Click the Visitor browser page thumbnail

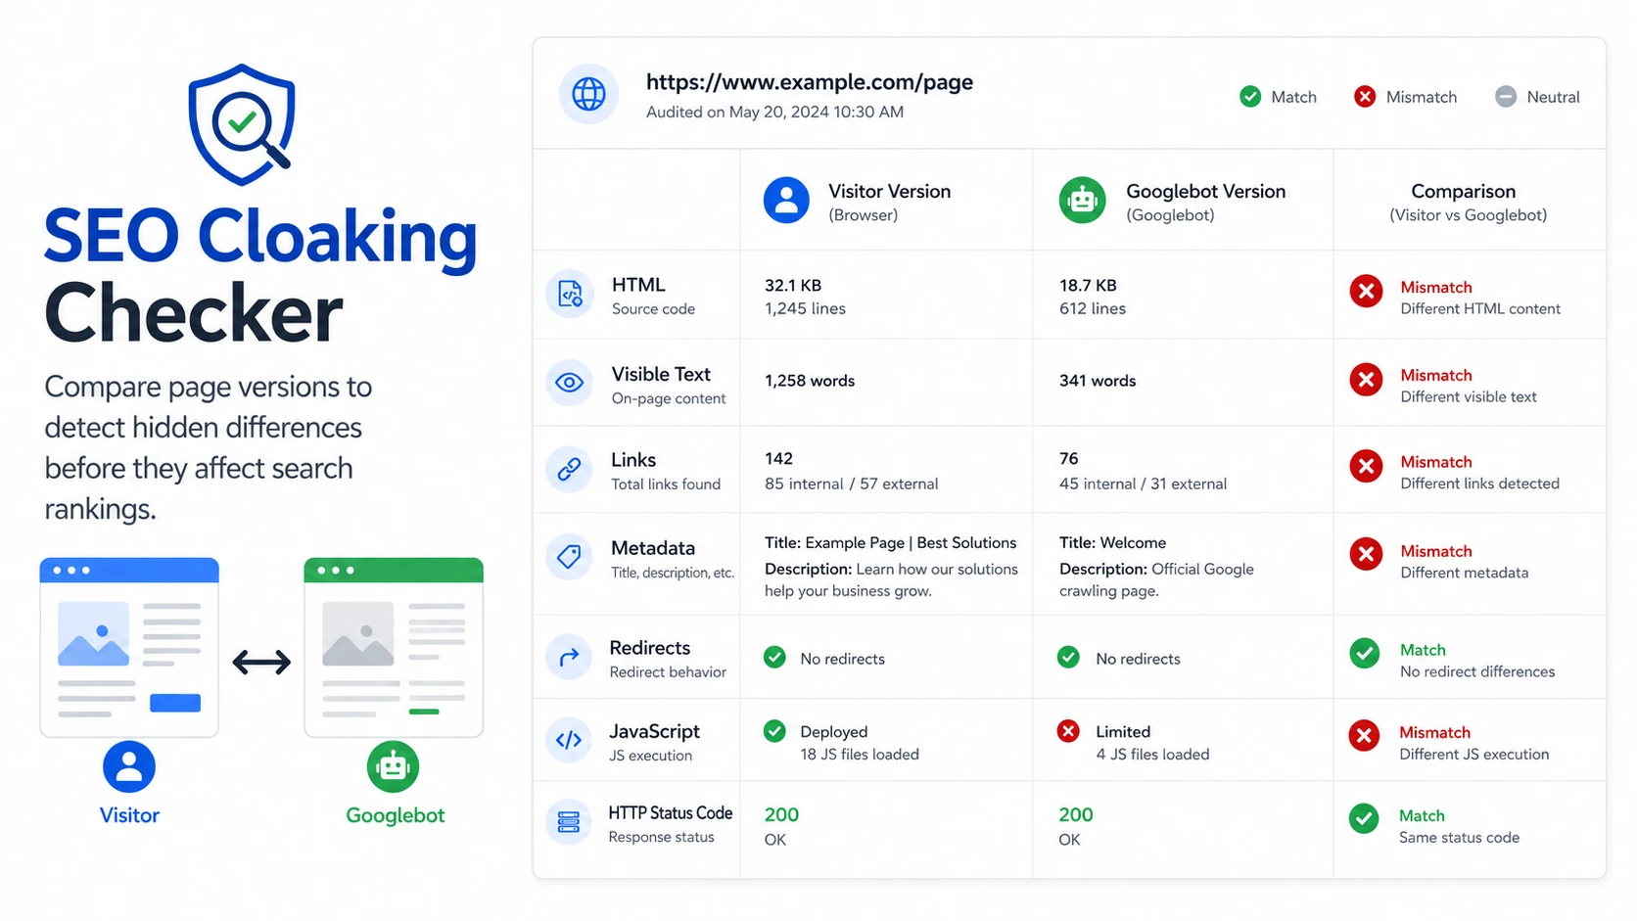click(x=129, y=647)
